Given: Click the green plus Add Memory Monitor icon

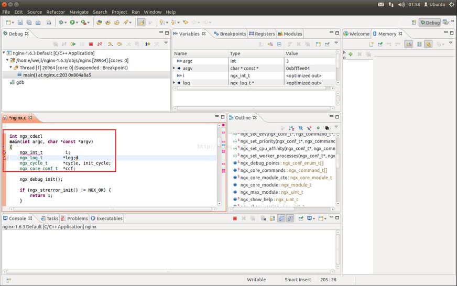Looking at the screenshot, I should [x=351, y=54].
